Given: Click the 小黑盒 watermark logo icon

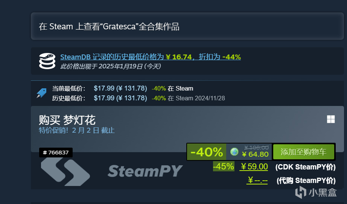Looking at the screenshot, I should tap(301, 192).
